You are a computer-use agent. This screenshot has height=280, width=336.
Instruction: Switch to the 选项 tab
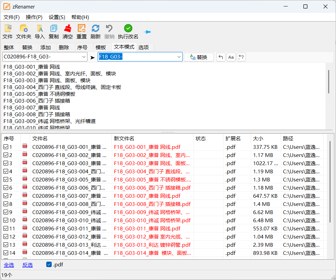(144, 47)
